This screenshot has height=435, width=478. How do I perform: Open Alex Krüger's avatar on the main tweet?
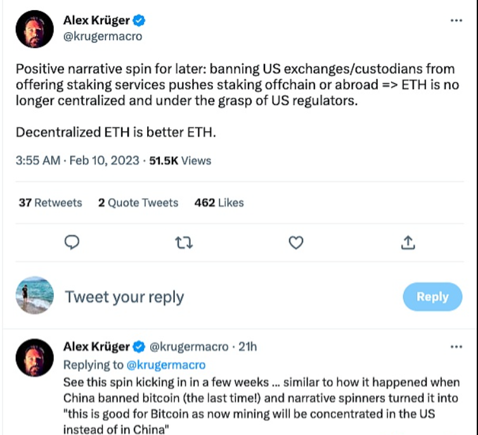pos(34,28)
